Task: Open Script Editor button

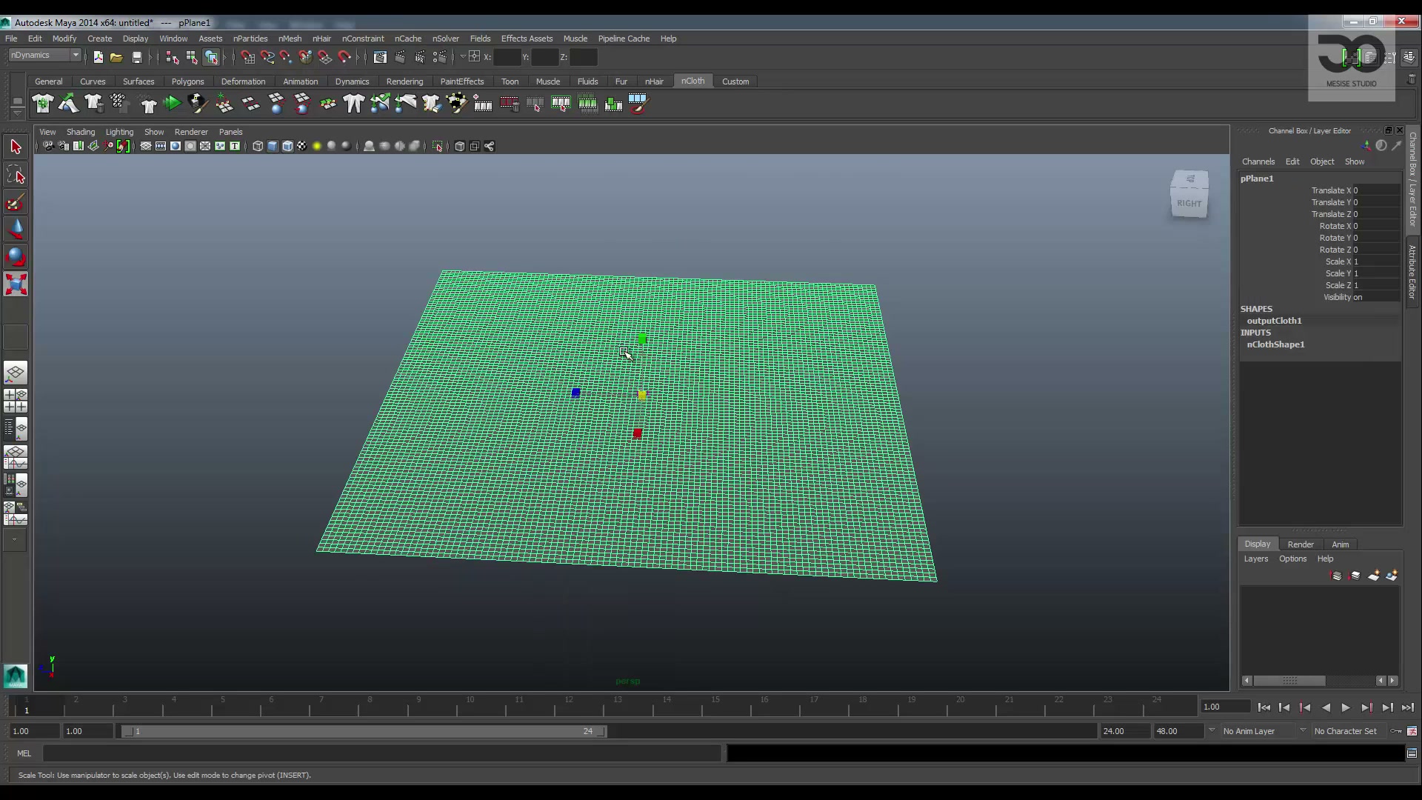Action: pos(1412,753)
